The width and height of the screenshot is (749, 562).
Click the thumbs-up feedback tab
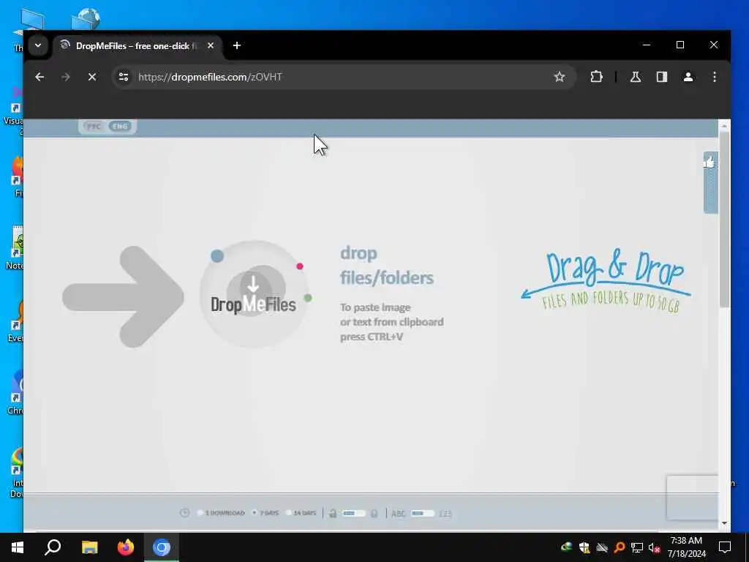[710, 181]
